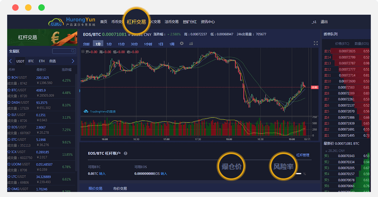Screen dimensions: 378x197
Task: Switch to the 市价交易 tab
Action: click(120, 188)
